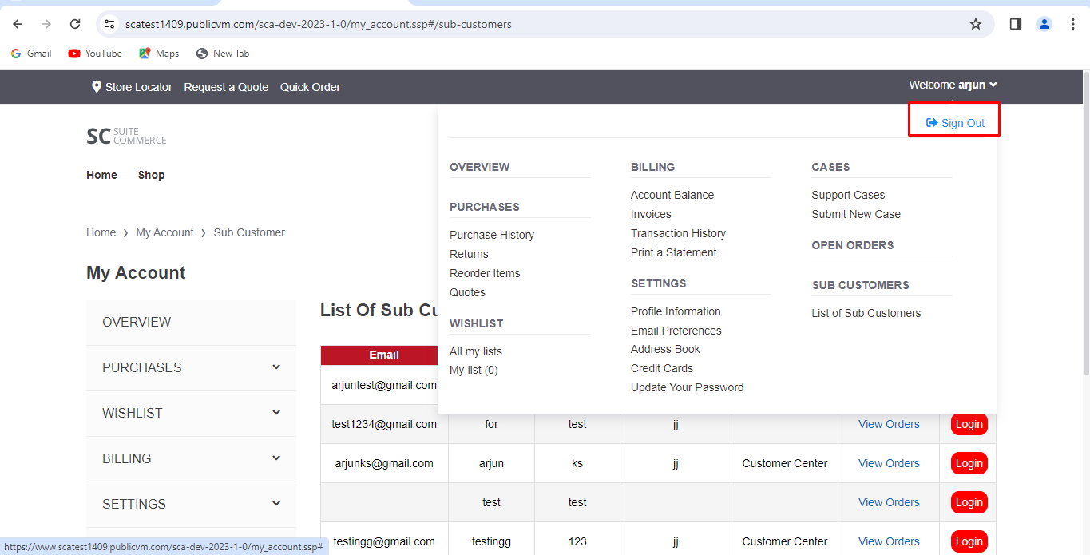
Task: Open Chrome three-dot menu
Action: [x=1072, y=24]
